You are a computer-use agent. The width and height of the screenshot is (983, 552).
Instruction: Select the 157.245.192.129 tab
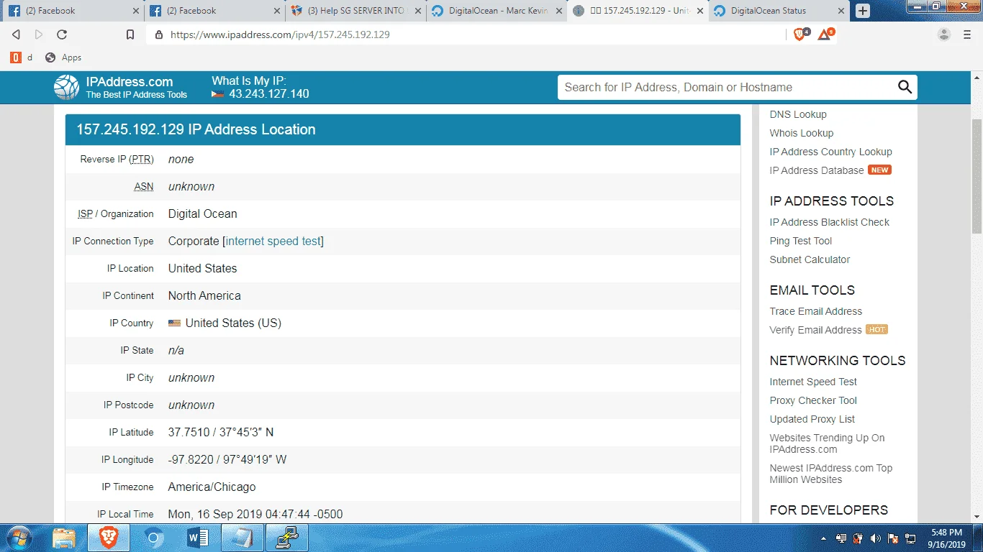point(636,11)
